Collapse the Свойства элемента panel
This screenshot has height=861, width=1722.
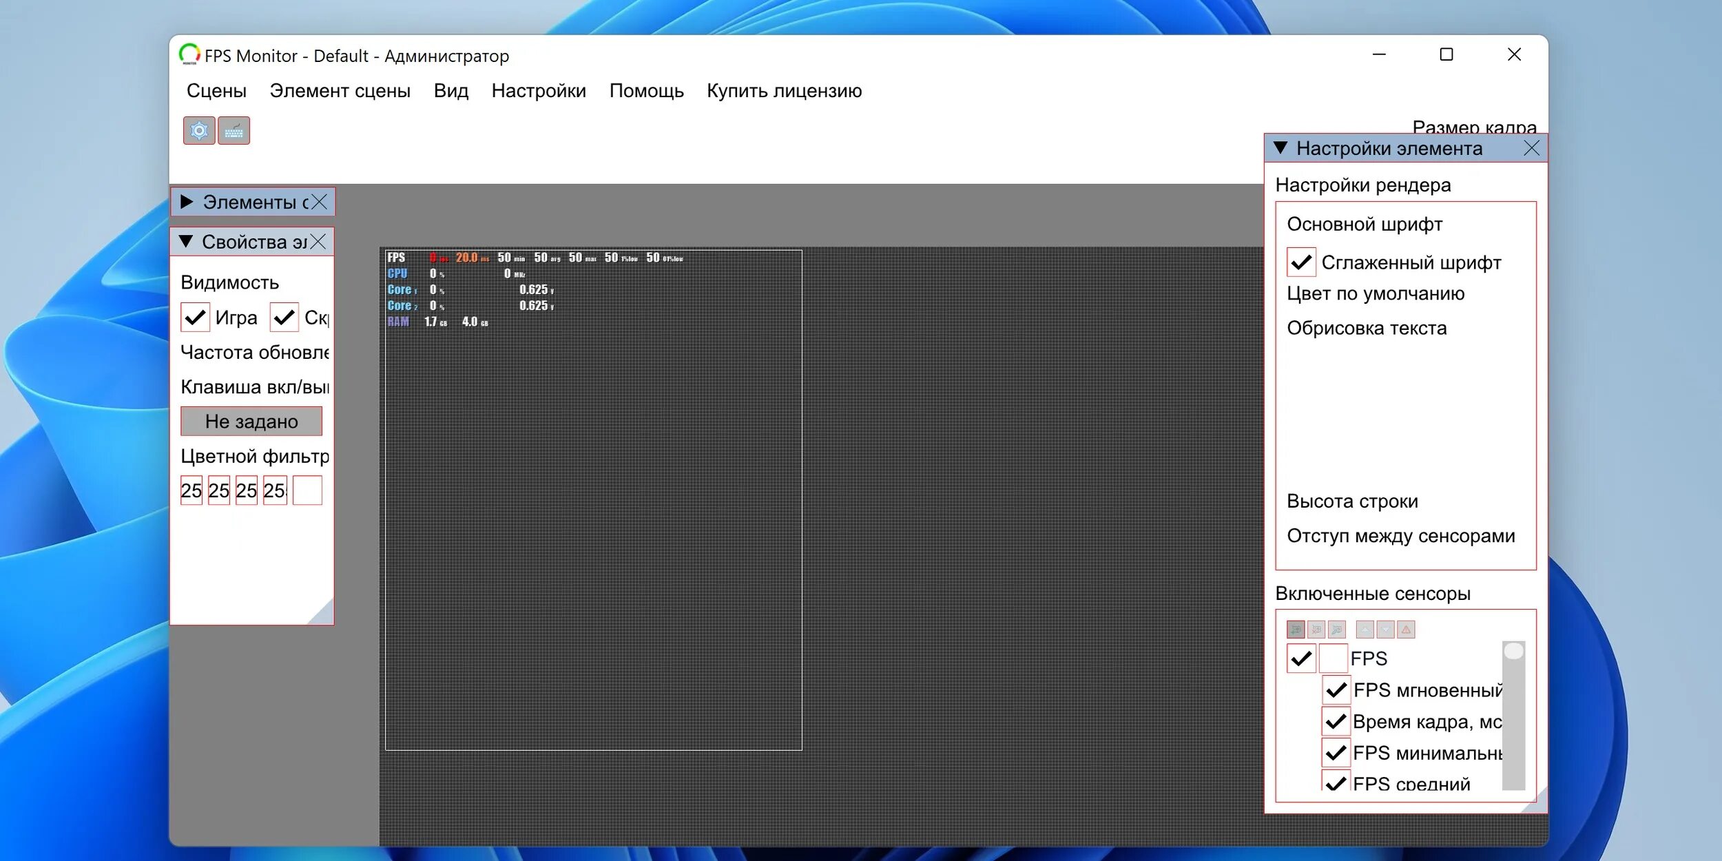pos(186,242)
